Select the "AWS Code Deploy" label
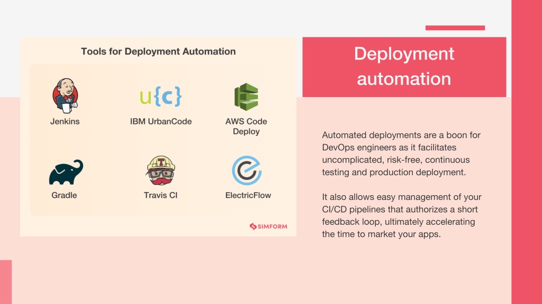The height and width of the screenshot is (304, 542). point(246,126)
